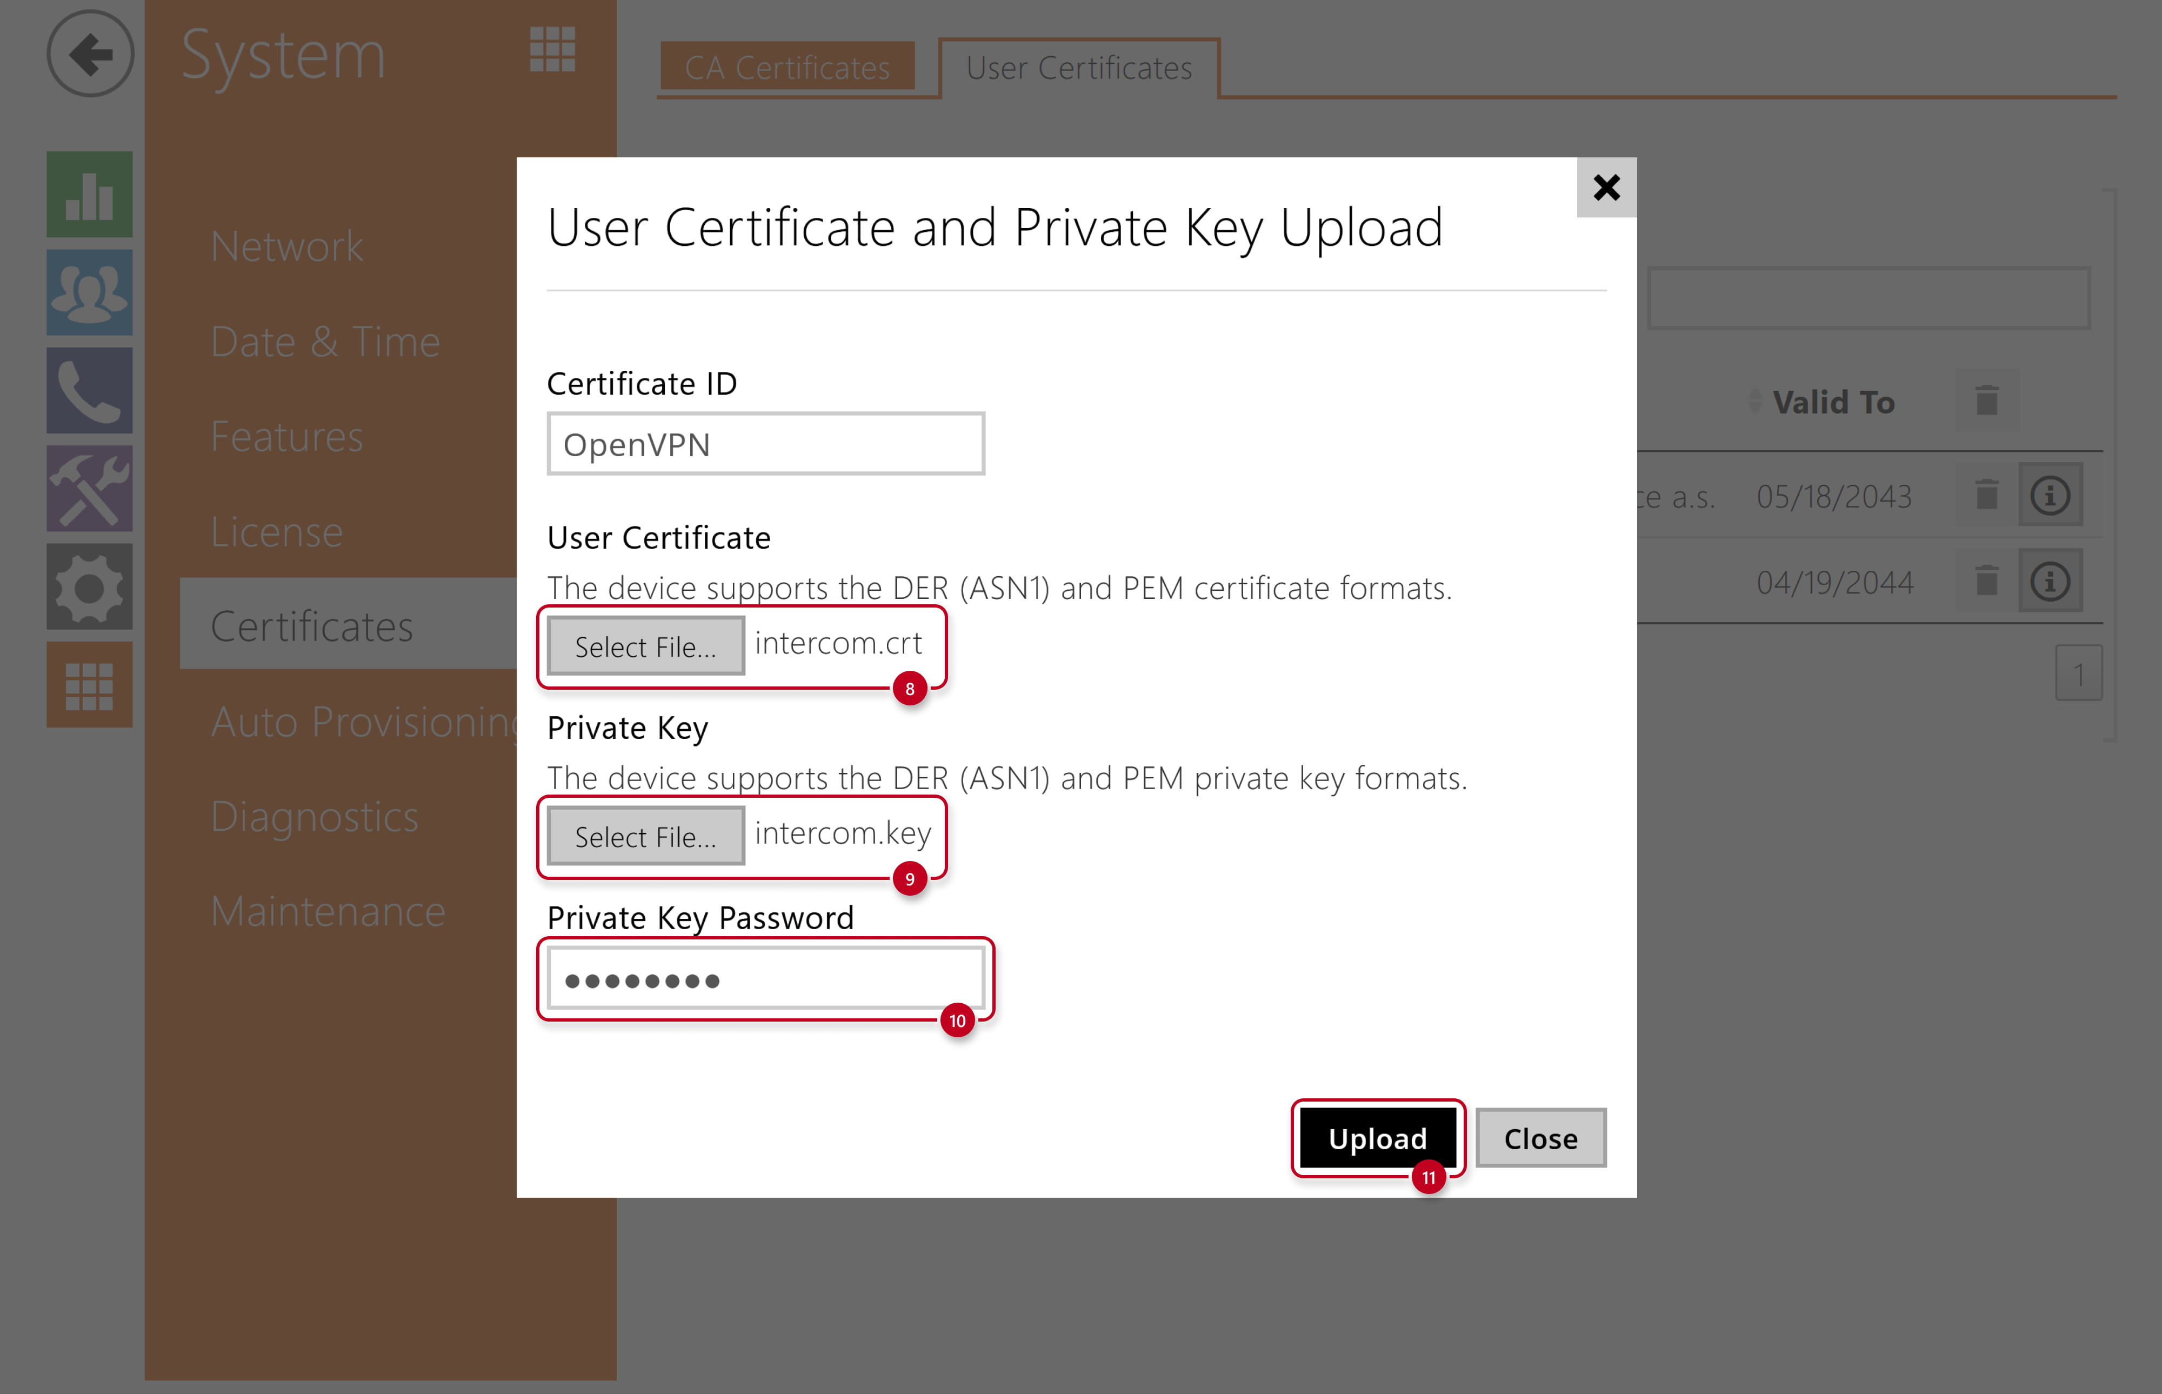Delete certificate expiring 04/19/2044
Image resolution: width=2162 pixels, height=1394 pixels.
(x=1986, y=581)
